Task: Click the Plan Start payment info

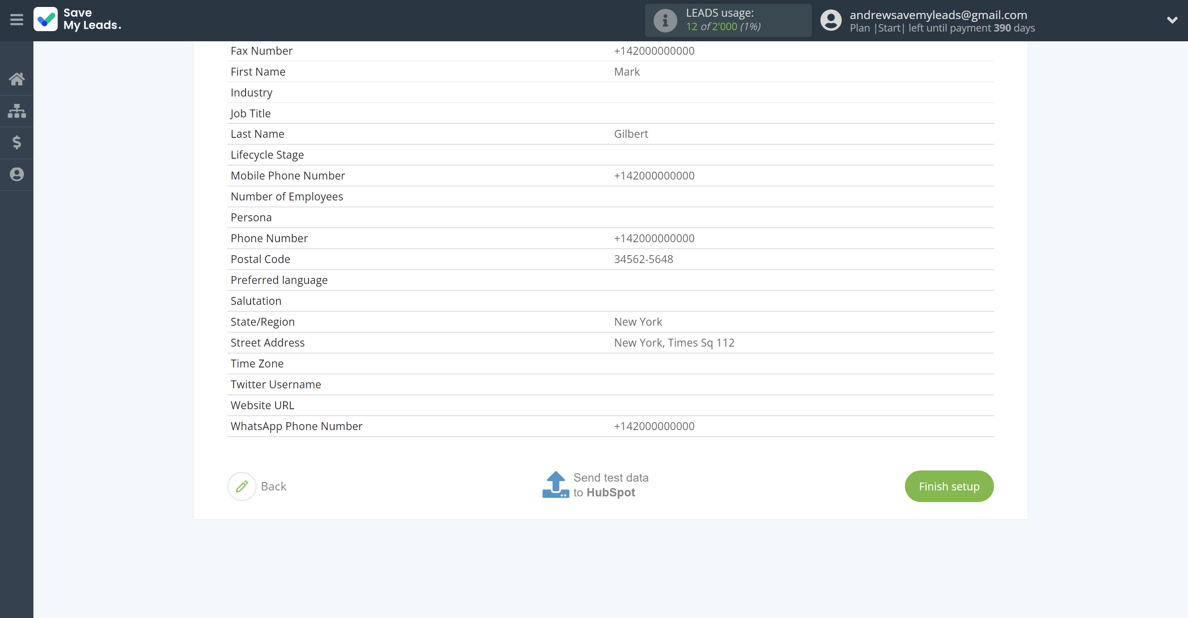Action: (942, 28)
